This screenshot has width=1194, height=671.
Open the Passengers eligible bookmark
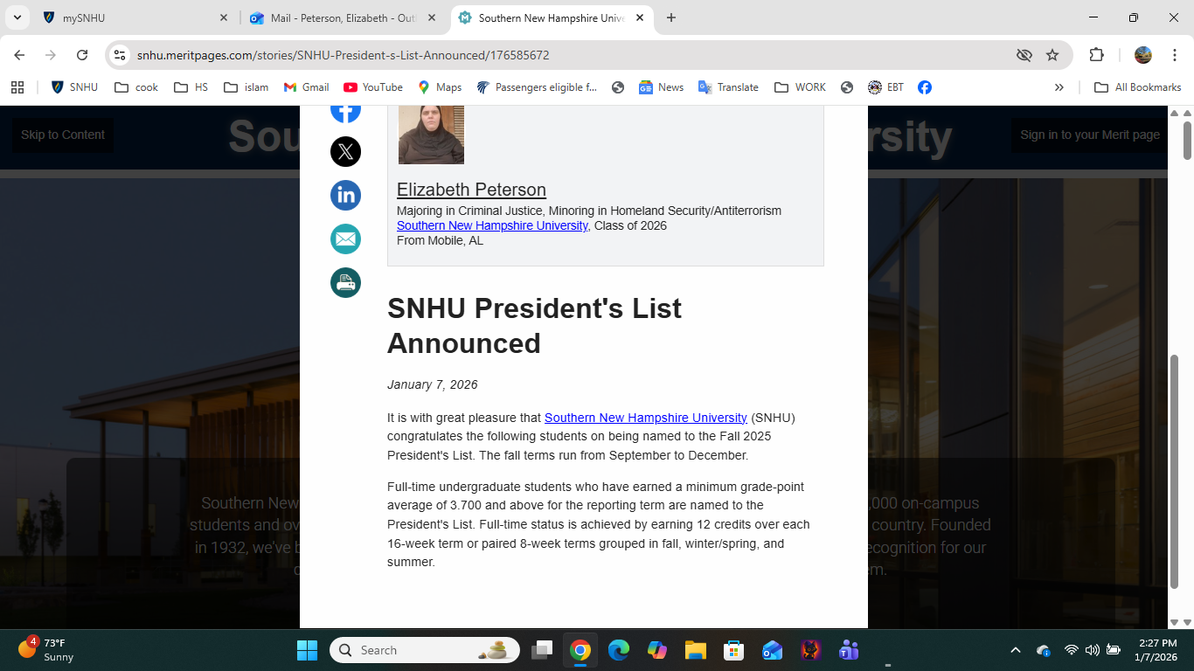537,87
